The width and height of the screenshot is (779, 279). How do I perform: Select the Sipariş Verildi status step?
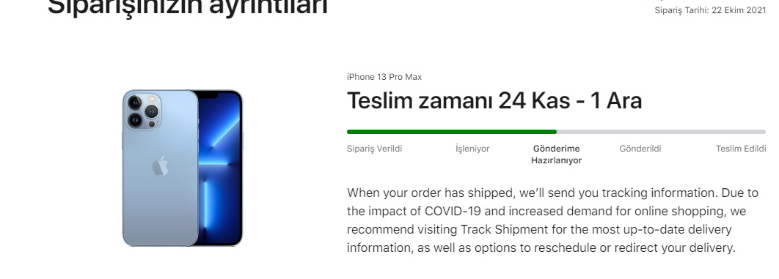coord(374,149)
